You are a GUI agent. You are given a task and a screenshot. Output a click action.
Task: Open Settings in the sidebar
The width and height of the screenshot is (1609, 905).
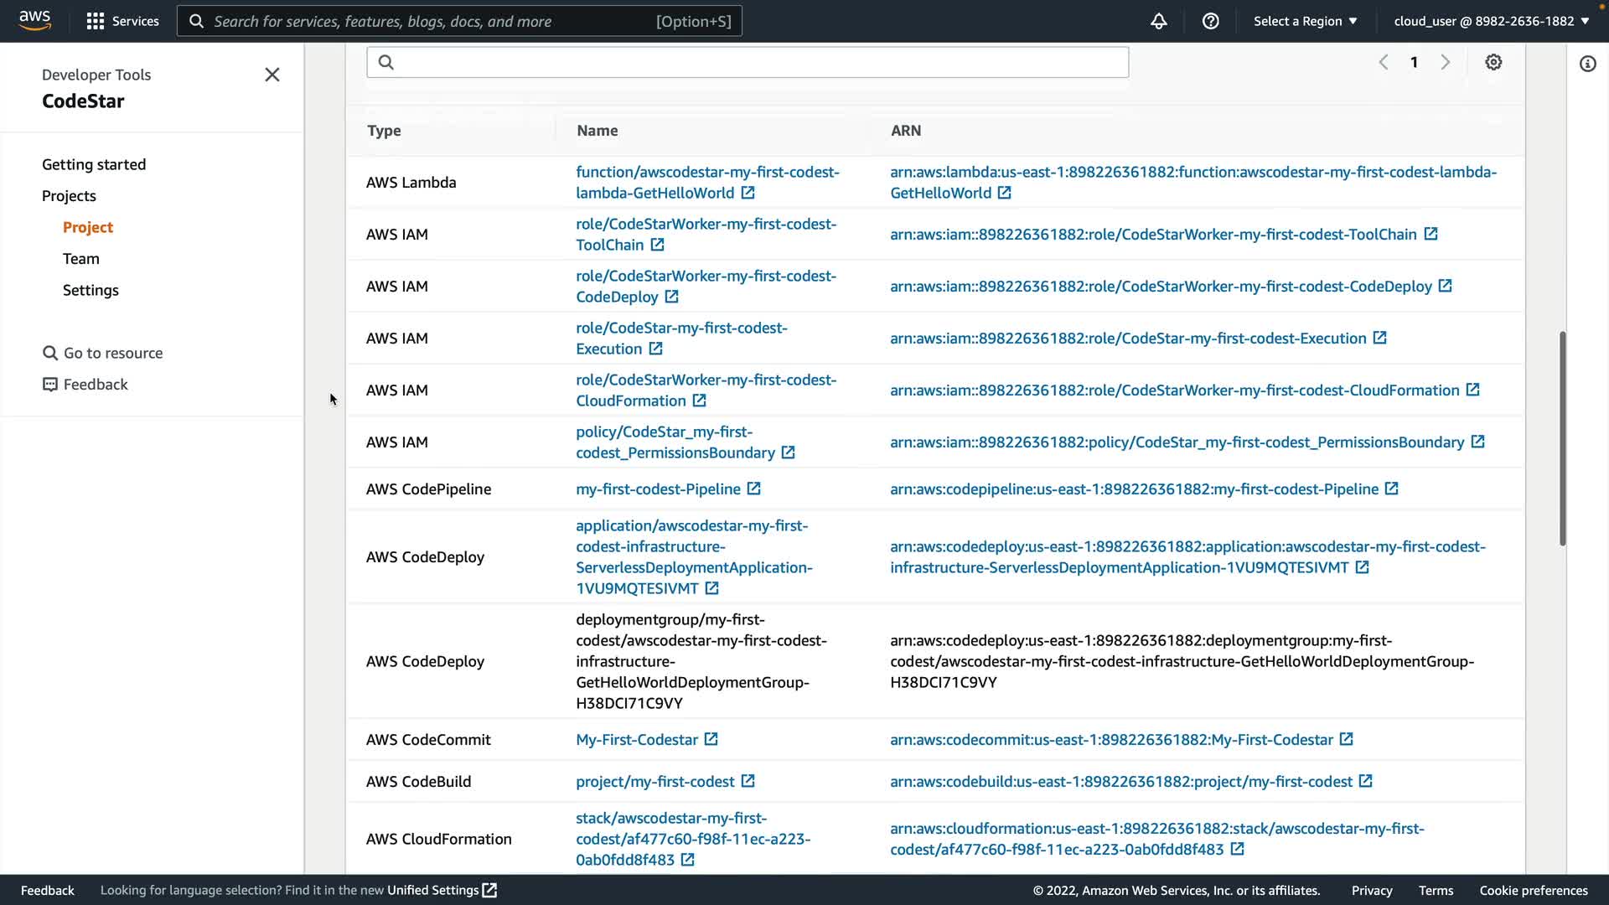91,290
